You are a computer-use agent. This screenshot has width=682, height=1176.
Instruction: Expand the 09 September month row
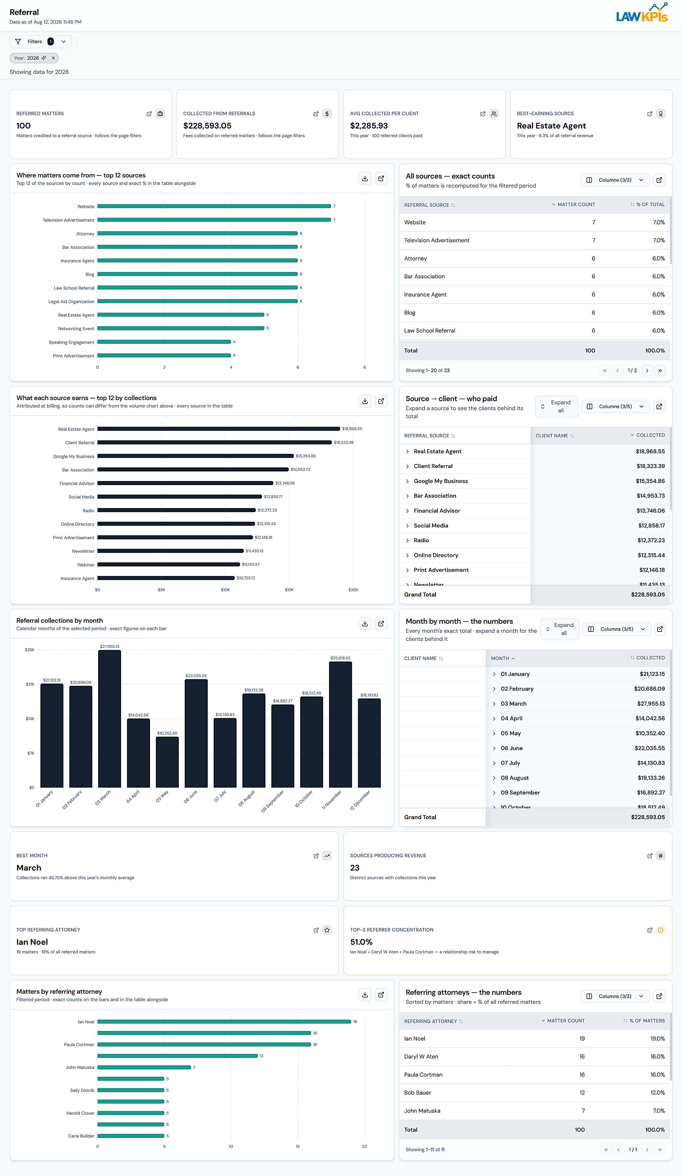pyautogui.click(x=494, y=793)
